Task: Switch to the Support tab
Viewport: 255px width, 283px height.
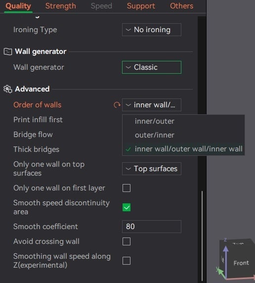Action: coord(141,6)
